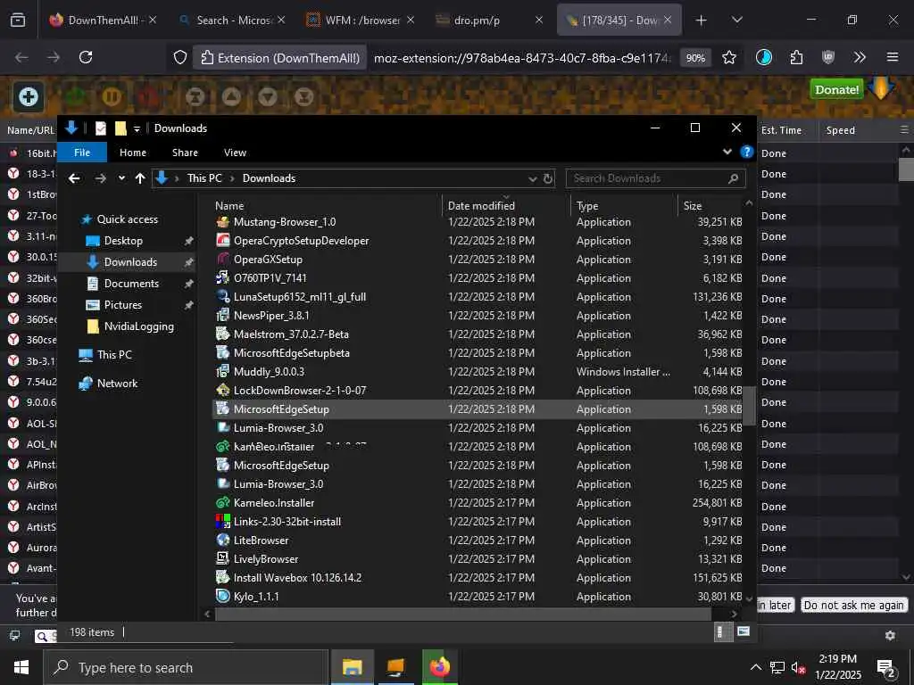This screenshot has height=685, width=914.
Task: Show hidden system tray icons
Action: pyautogui.click(x=755, y=667)
